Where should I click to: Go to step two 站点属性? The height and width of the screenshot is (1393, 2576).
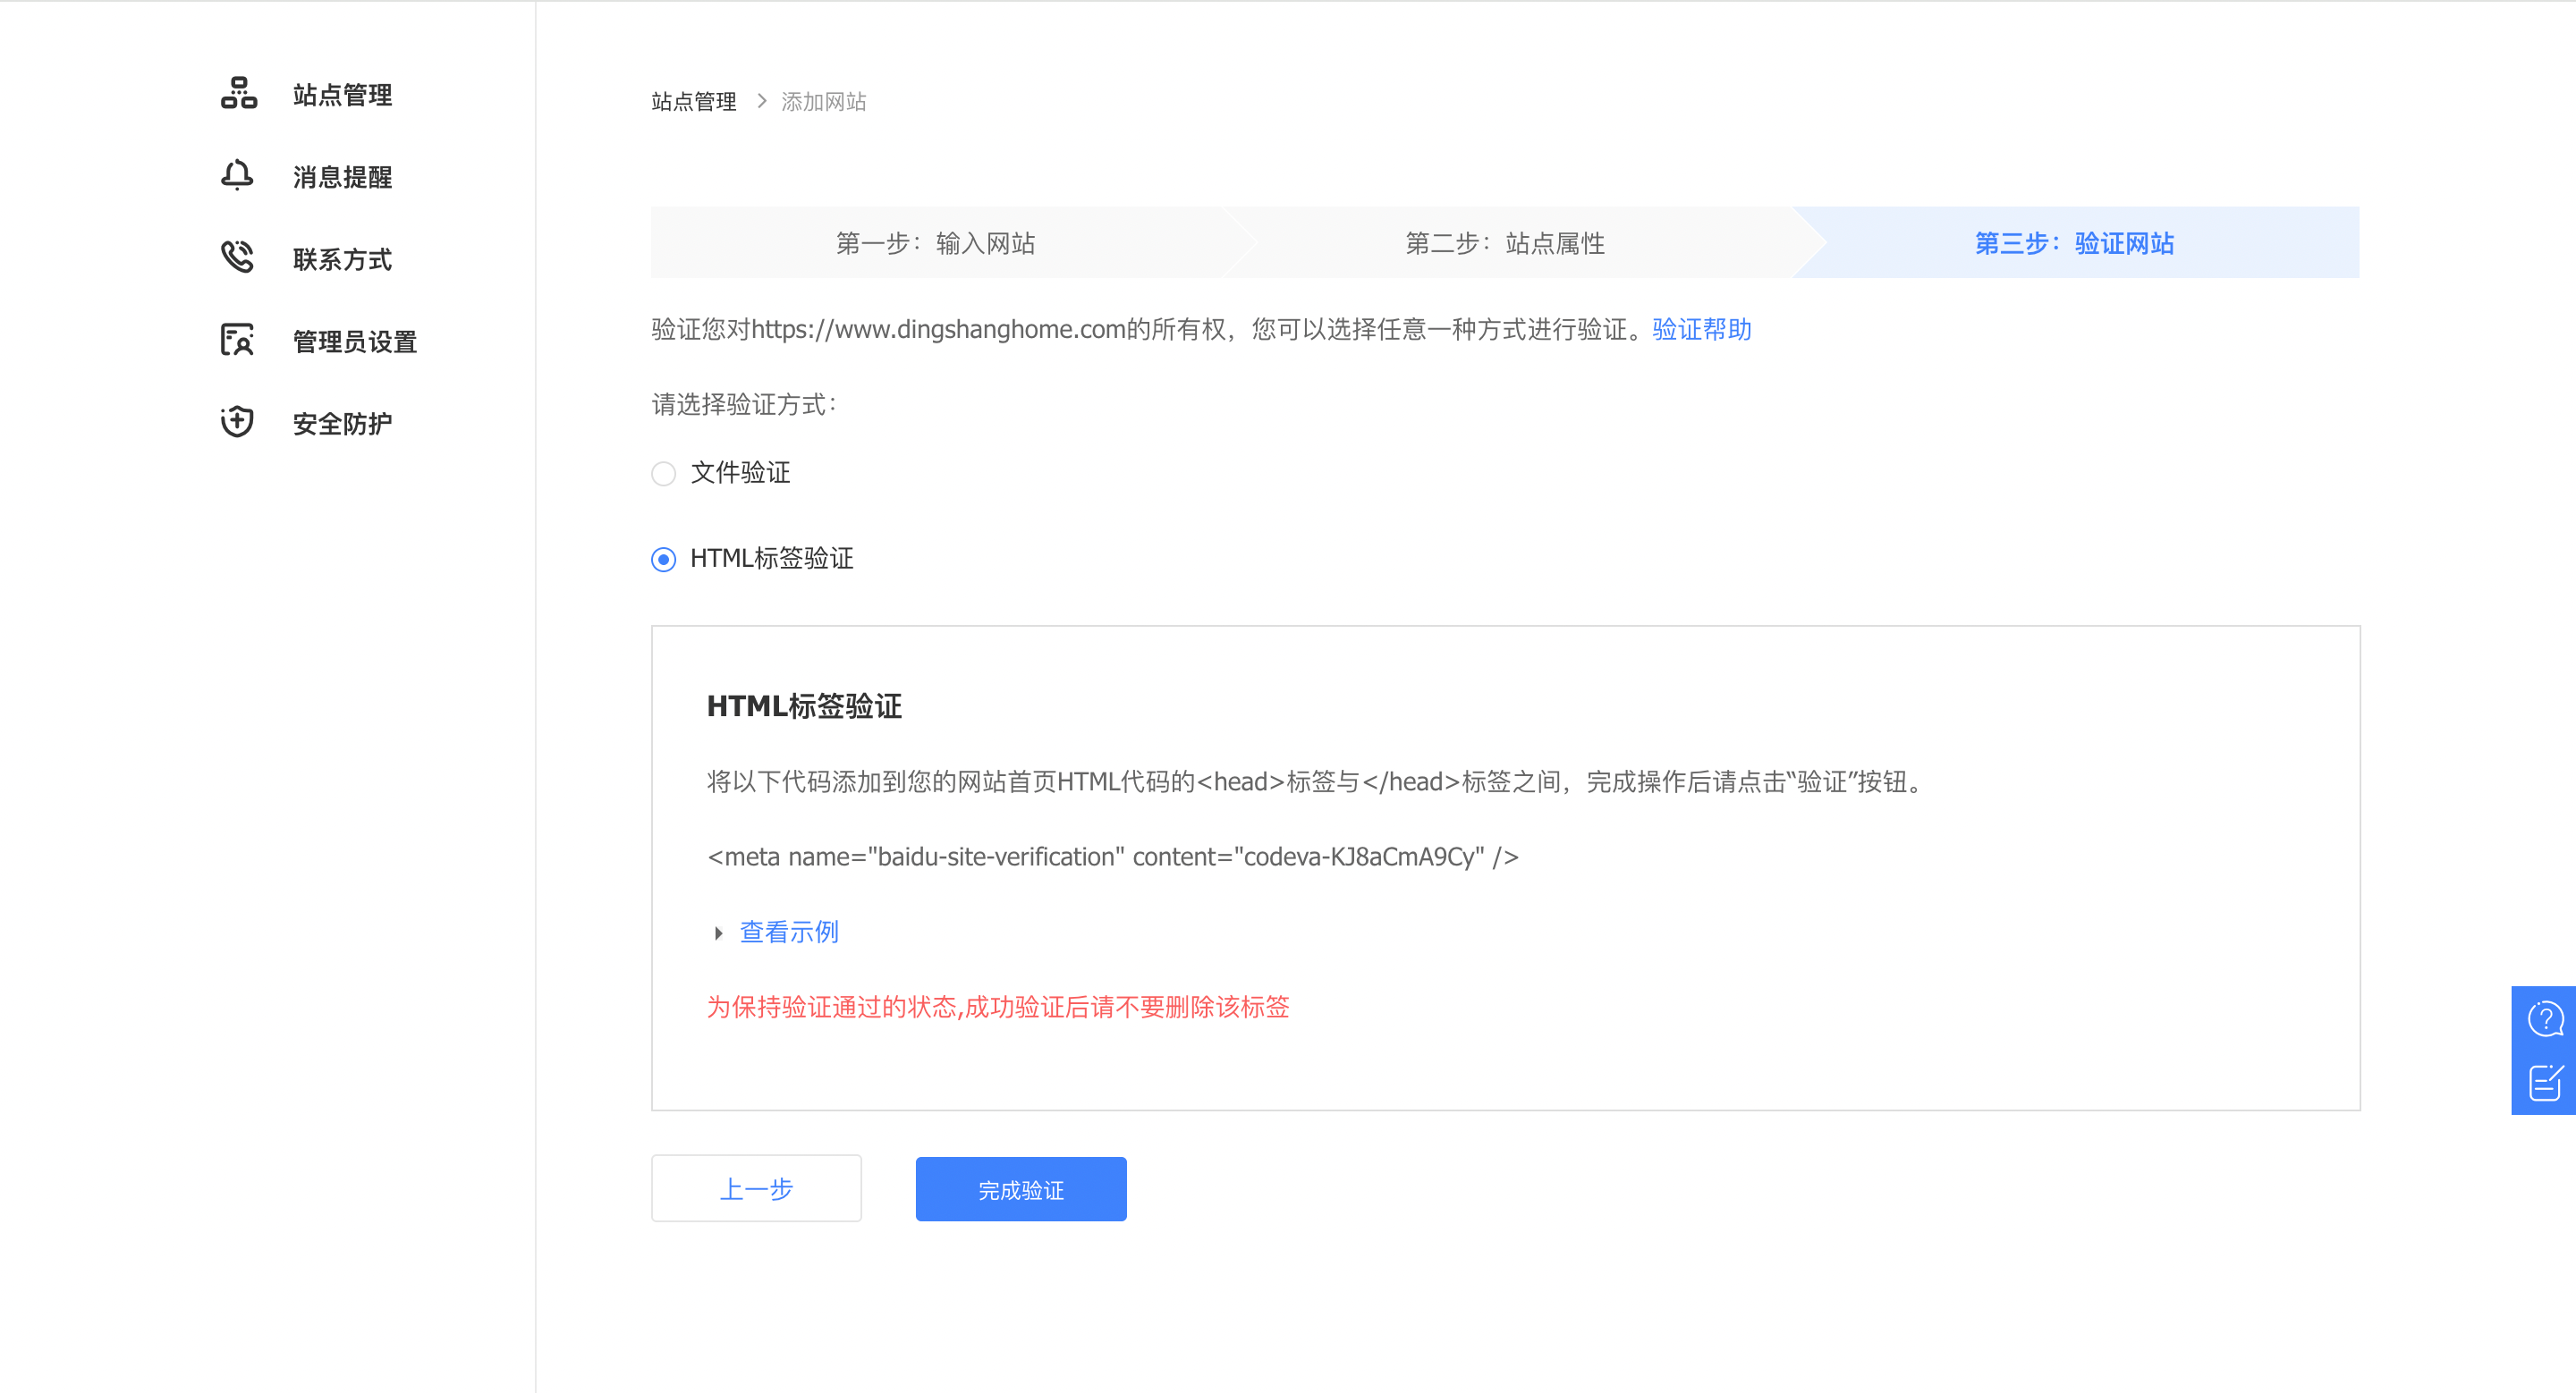point(1504,244)
